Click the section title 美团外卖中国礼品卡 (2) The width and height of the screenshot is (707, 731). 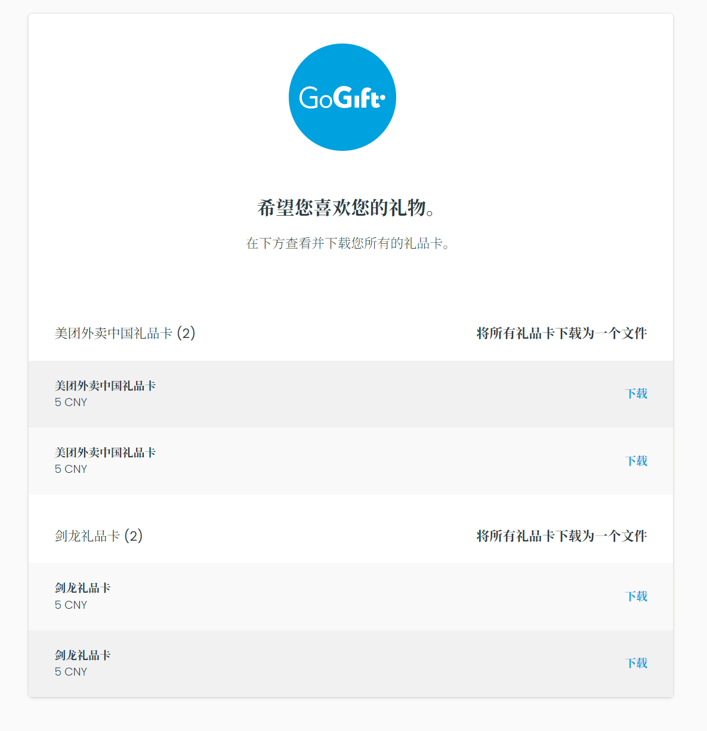tap(125, 333)
